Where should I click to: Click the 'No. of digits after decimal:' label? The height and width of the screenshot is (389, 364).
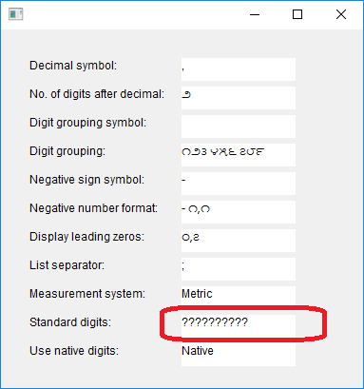(x=97, y=94)
